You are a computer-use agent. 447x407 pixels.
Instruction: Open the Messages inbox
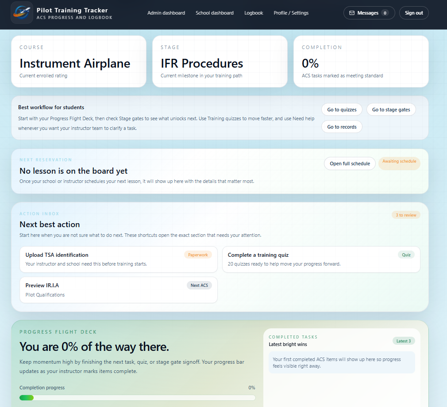[369, 13]
